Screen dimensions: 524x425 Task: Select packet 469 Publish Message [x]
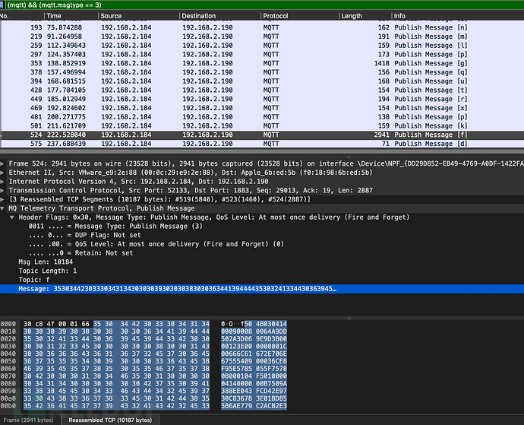pos(262,108)
